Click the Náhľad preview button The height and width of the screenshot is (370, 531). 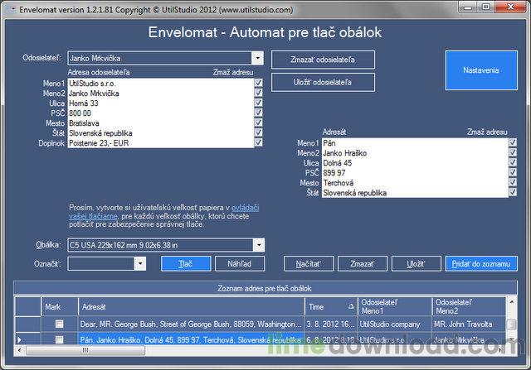tap(240, 263)
